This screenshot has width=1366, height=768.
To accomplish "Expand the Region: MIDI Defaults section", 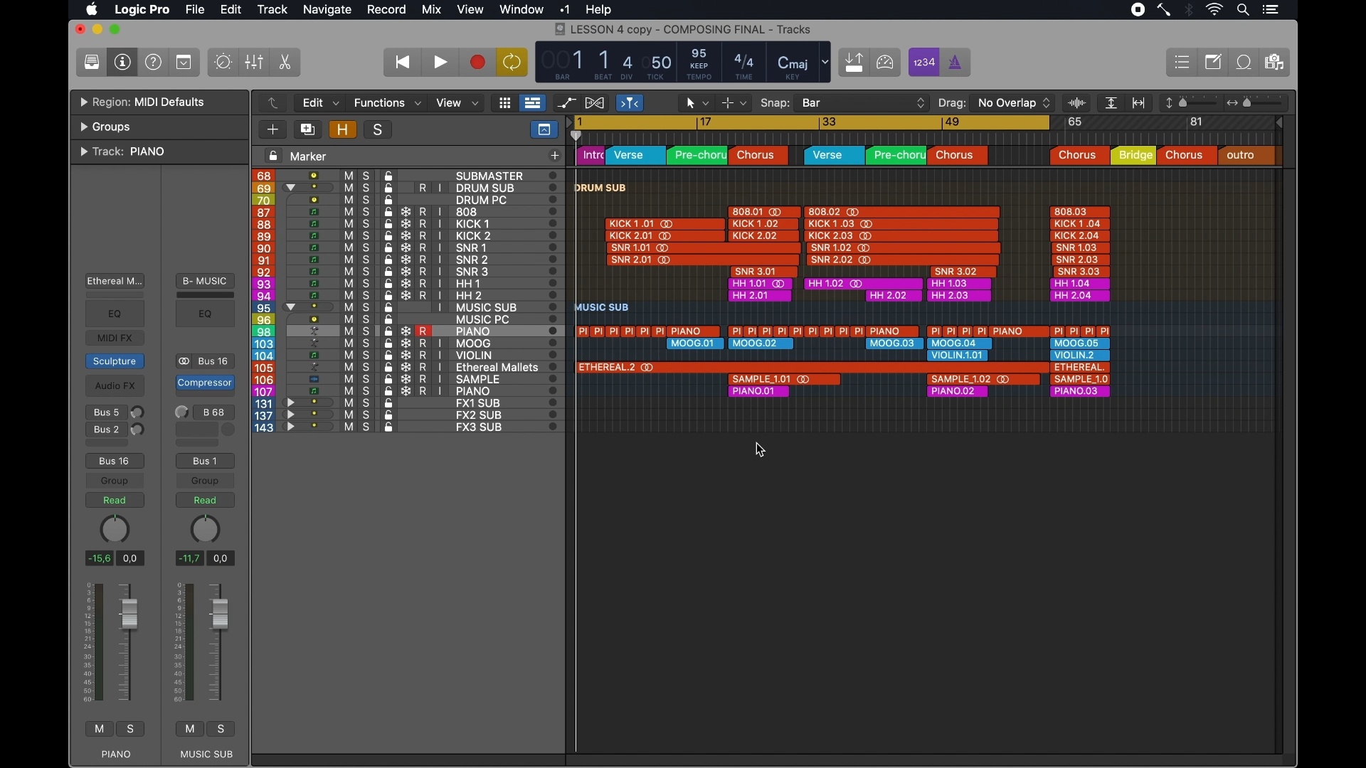I will click(x=84, y=102).
